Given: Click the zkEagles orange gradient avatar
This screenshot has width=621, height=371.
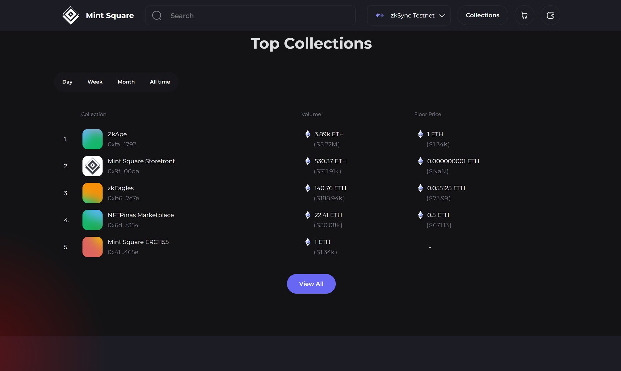Looking at the screenshot, I should [x=92, y=193].
